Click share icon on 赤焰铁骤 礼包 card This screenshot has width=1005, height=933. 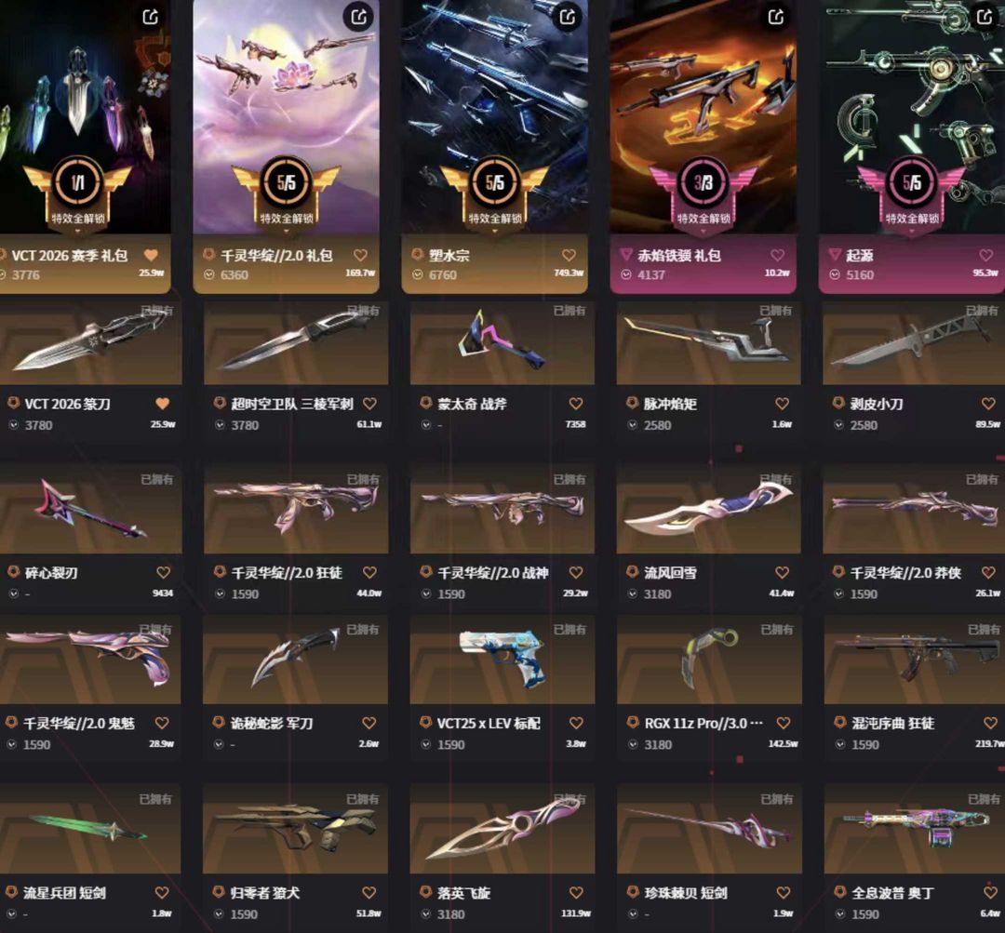[776, 17]
